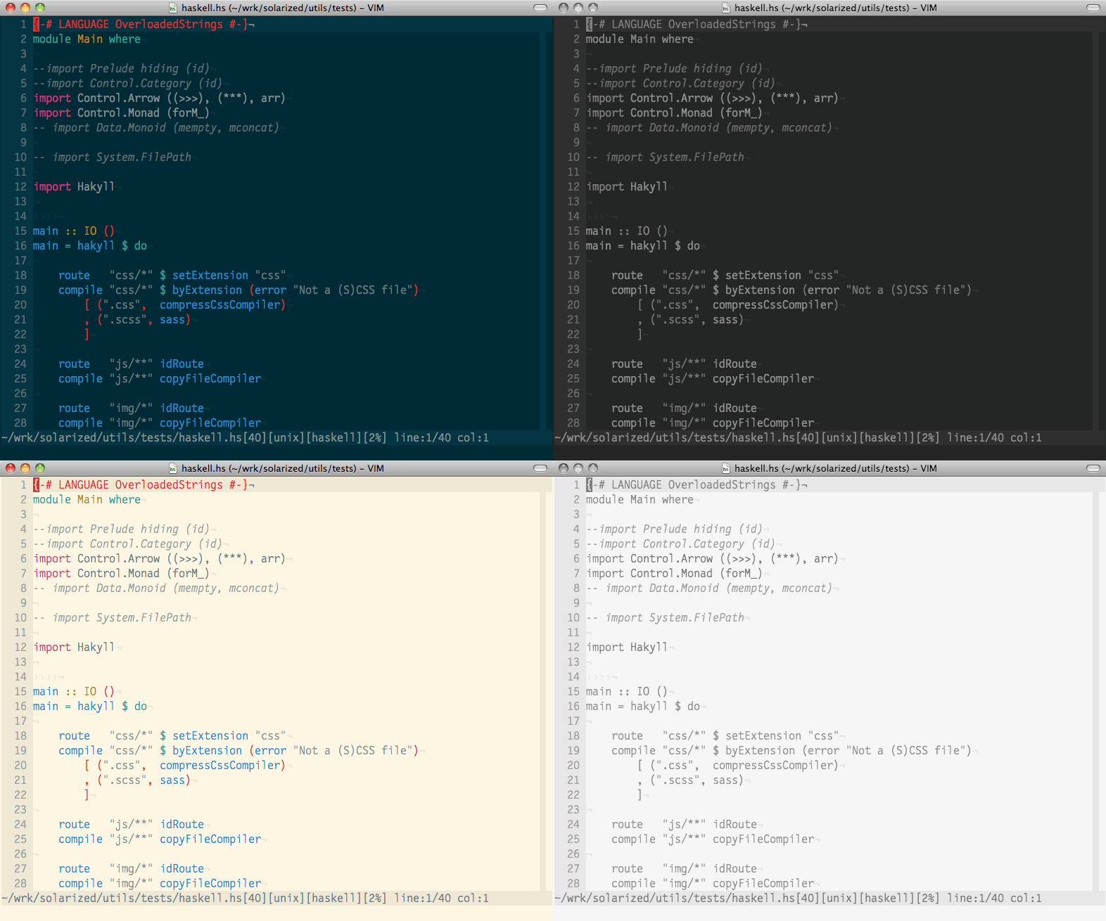The height and width of the screenshot is (921, 1106).
Task: Click line number 17 in dark gray window
Action: (573, 260)
